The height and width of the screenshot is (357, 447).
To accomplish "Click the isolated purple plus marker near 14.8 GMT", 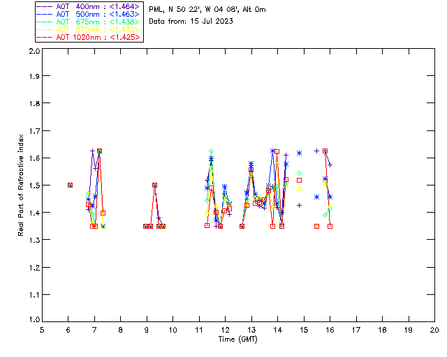I will click(x=299, y=205).
